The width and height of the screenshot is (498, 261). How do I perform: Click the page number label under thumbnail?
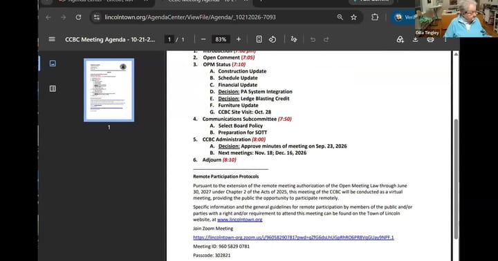[x=109, y=128]
